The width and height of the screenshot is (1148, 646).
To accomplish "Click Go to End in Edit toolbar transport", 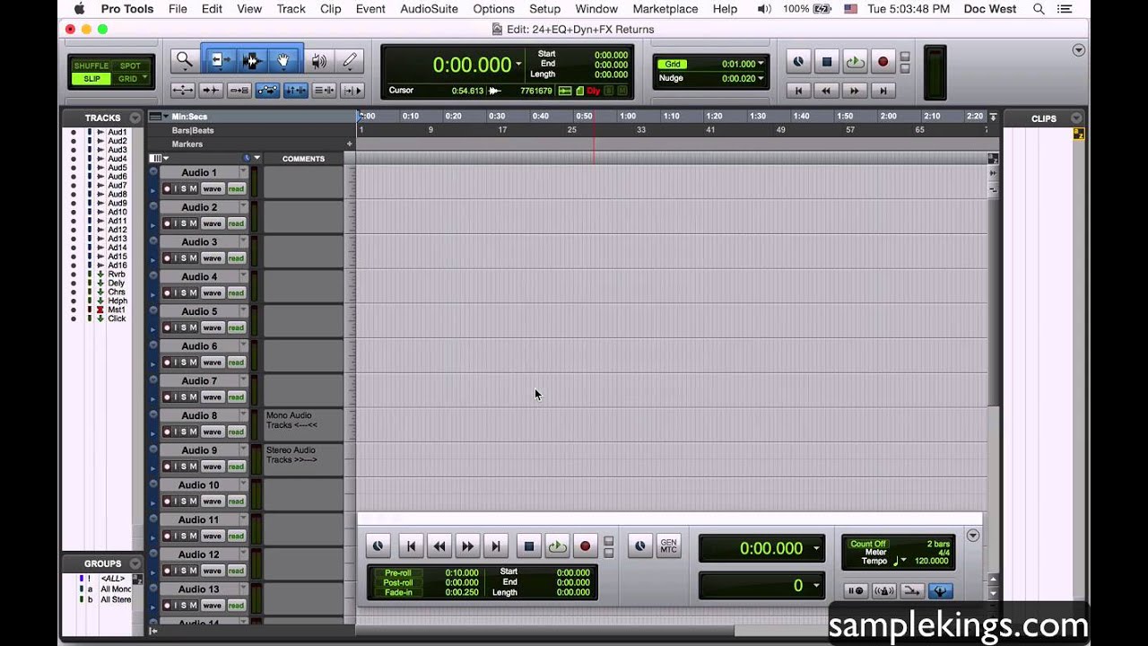I will [x=883, y=91].
